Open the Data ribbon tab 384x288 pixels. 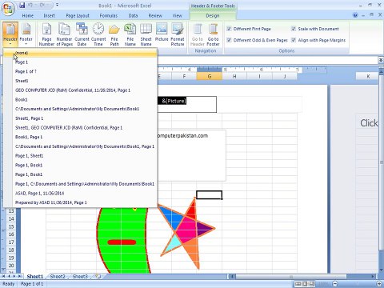[133, 16]
